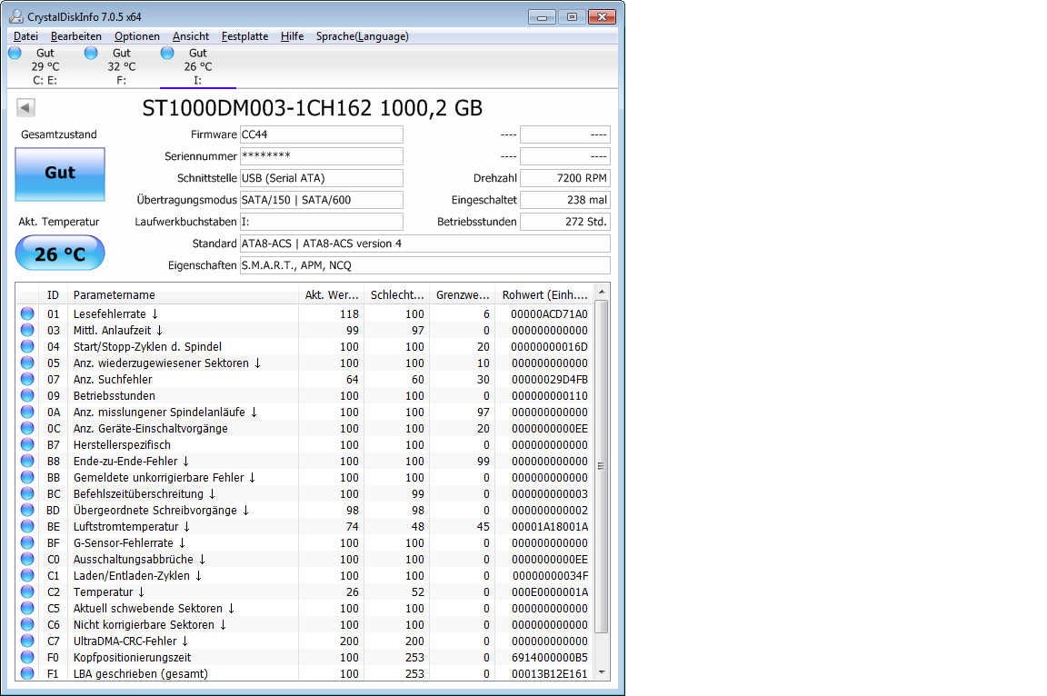
Task: Select the Aktuell schwebende Sektoren row
Action: coord(304,608)
